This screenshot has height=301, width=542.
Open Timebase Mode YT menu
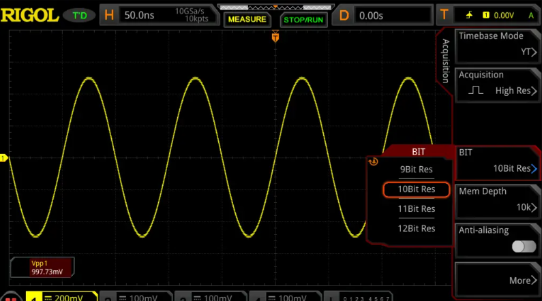[497, 45]
